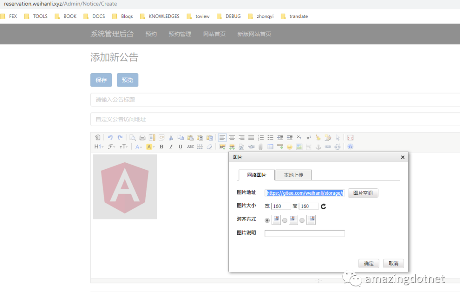Insert a code block
460x300 pixels.
(162, 137)
